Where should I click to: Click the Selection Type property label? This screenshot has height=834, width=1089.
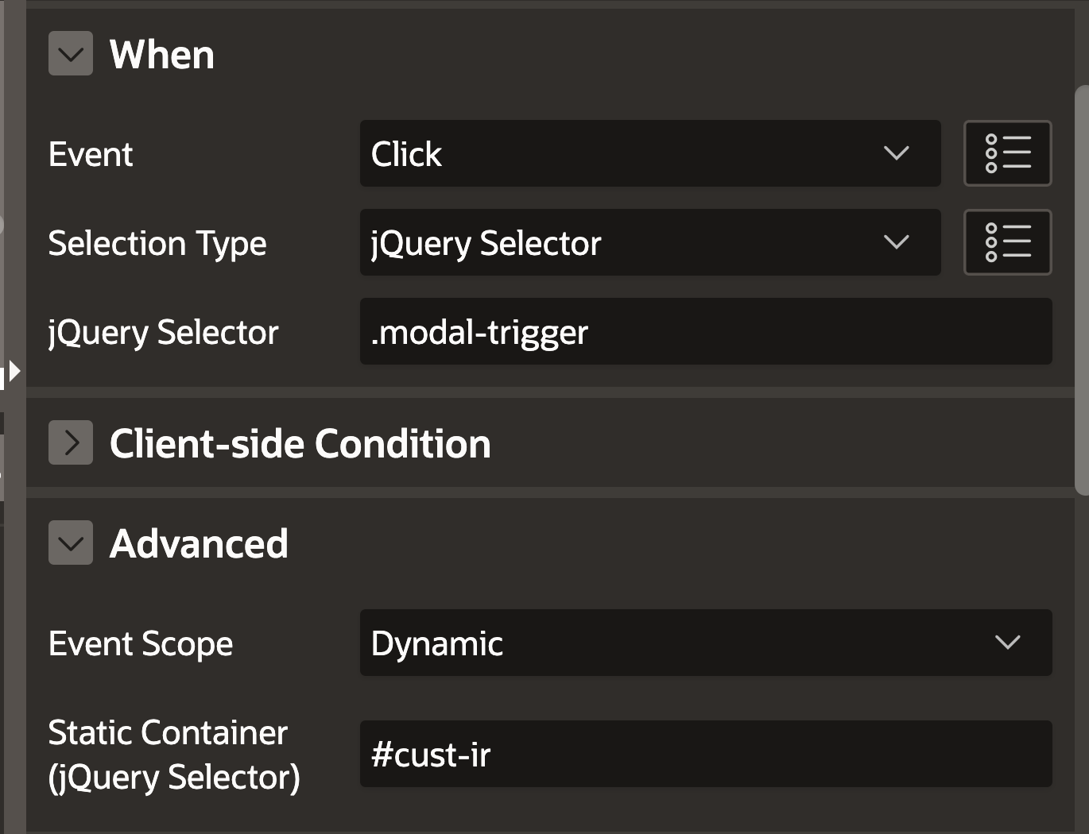pos(157,243)
